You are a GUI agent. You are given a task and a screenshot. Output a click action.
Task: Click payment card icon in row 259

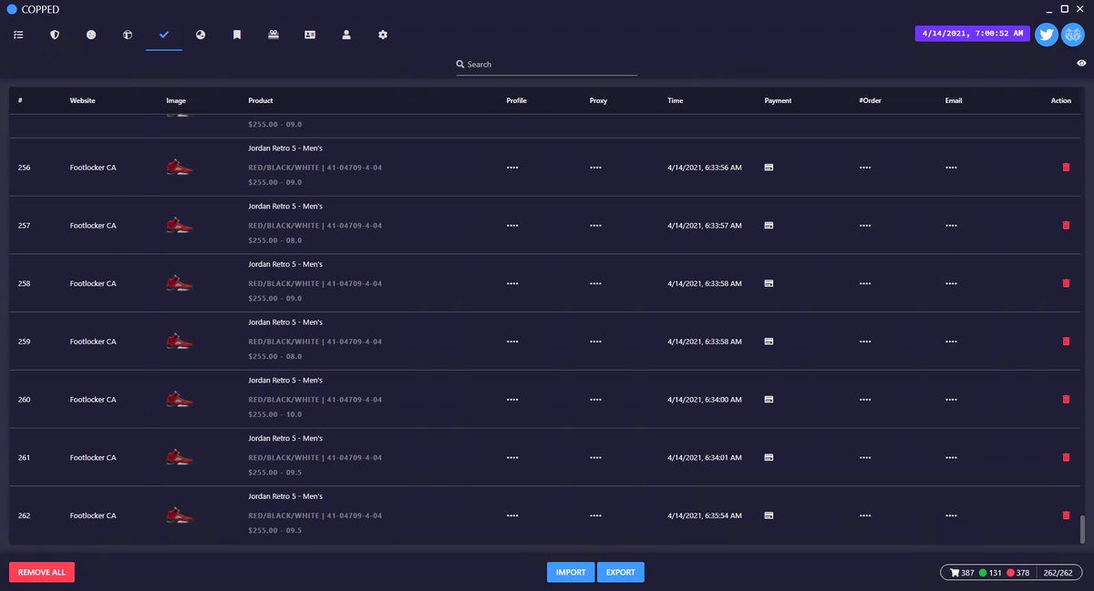[769, 341]
